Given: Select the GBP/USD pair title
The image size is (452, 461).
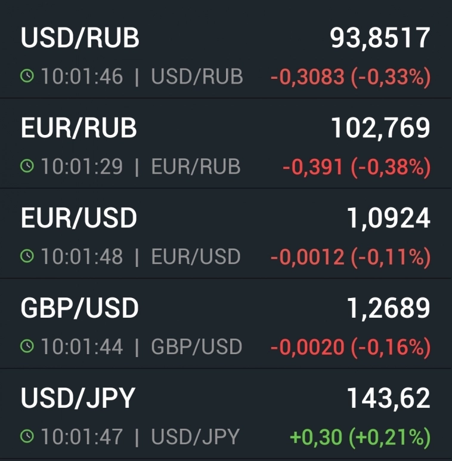Looking at the screenshot, I should (79, 308).
